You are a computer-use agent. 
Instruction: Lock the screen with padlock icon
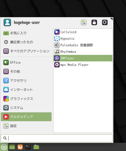click(x=94, y=22)
